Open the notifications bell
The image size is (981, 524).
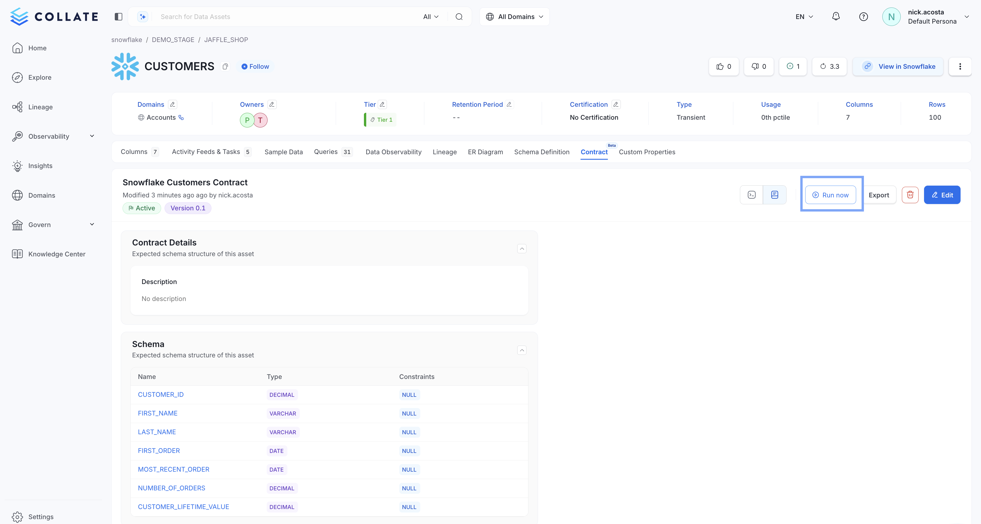(x=836, y=16)
